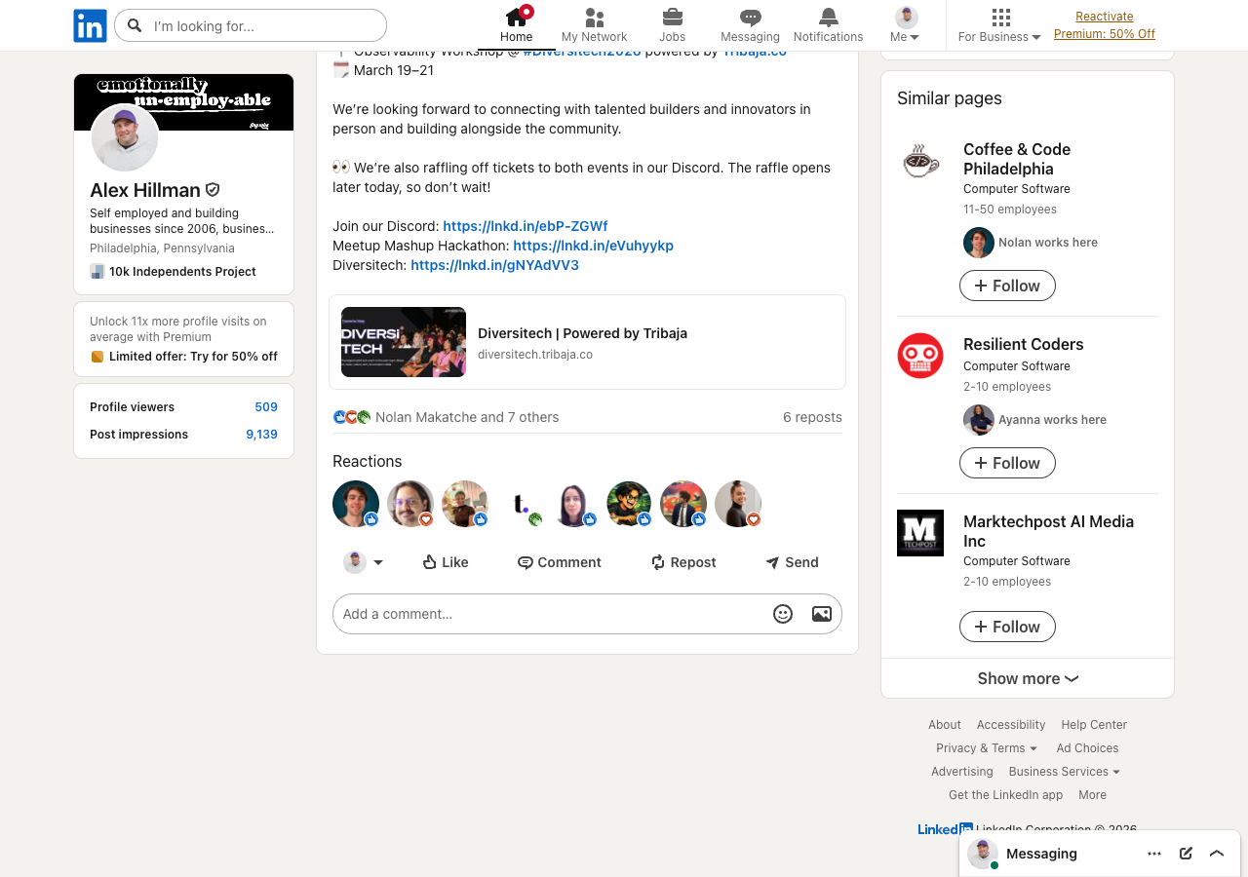Image resolution: width=1248 pixels, height=877 pixels.
Task: Follow Coffee & Code Philadelphia
Action: coord(1007,286)
